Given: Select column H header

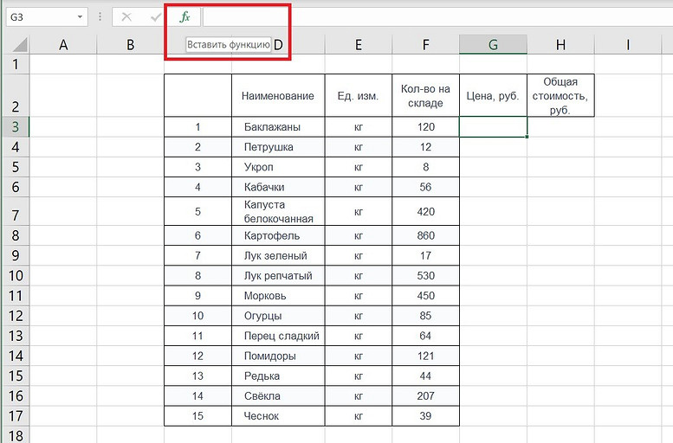Looking at the screenshot, I should pyautogui.click(x=560, y=45).
